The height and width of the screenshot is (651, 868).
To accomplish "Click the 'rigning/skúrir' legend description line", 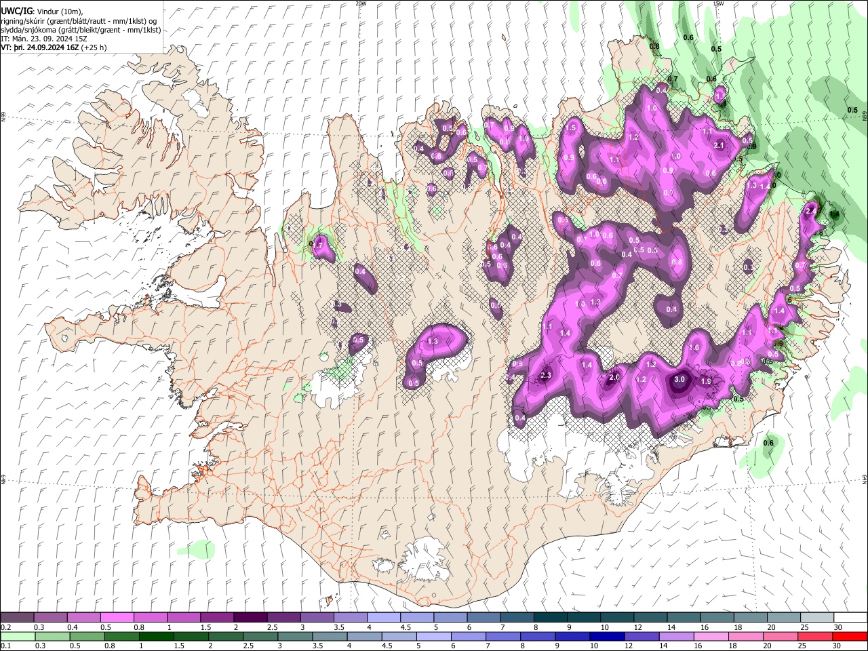I will (79, 21).
